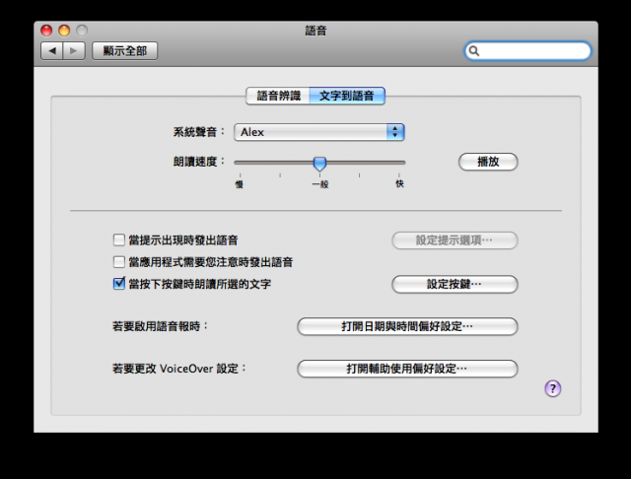Switch to the 語音辨識 tab
This screenshot has width=631, height=479.
coord(278,96)
